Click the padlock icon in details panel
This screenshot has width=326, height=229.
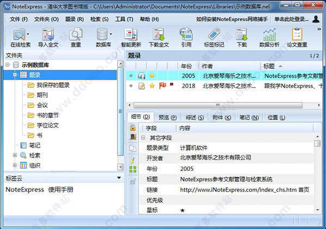pos(133,128)
